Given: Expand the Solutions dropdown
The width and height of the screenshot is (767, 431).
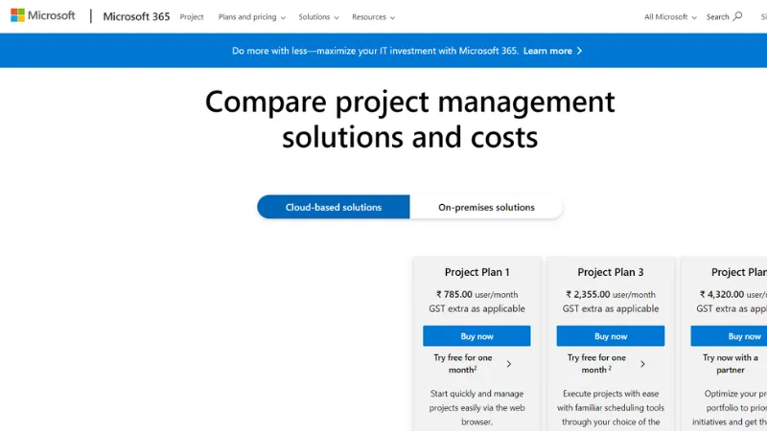Looking at the screenshot, I should pyautogui.click(x=319, y=17).
